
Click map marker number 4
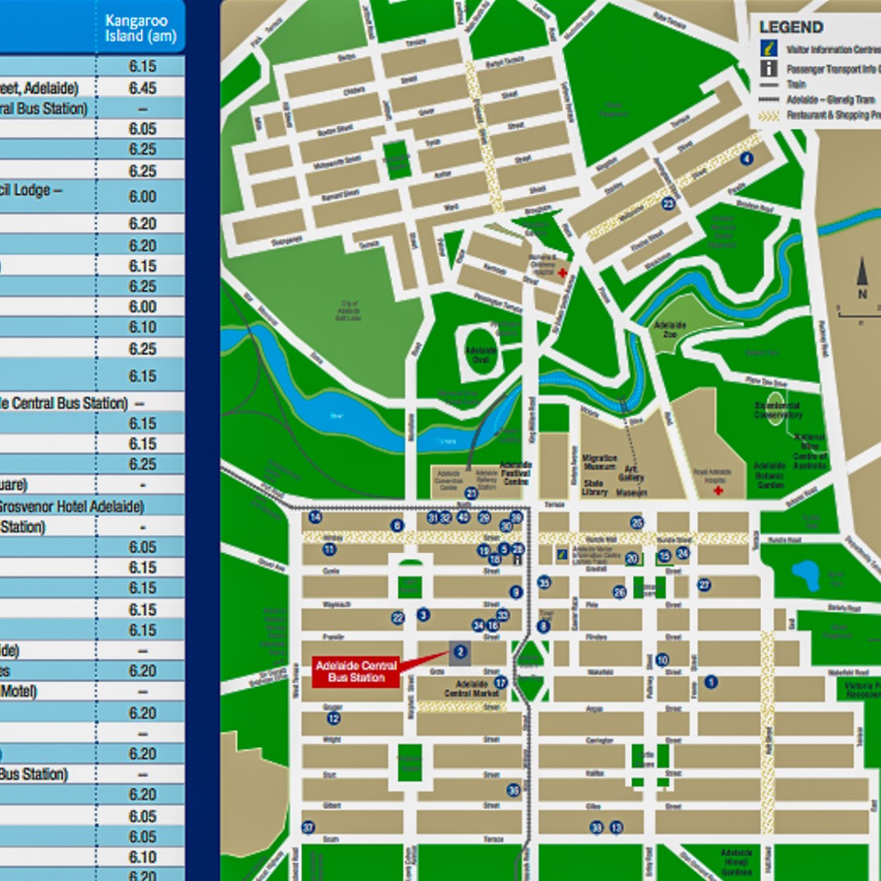tap(746, 158)
